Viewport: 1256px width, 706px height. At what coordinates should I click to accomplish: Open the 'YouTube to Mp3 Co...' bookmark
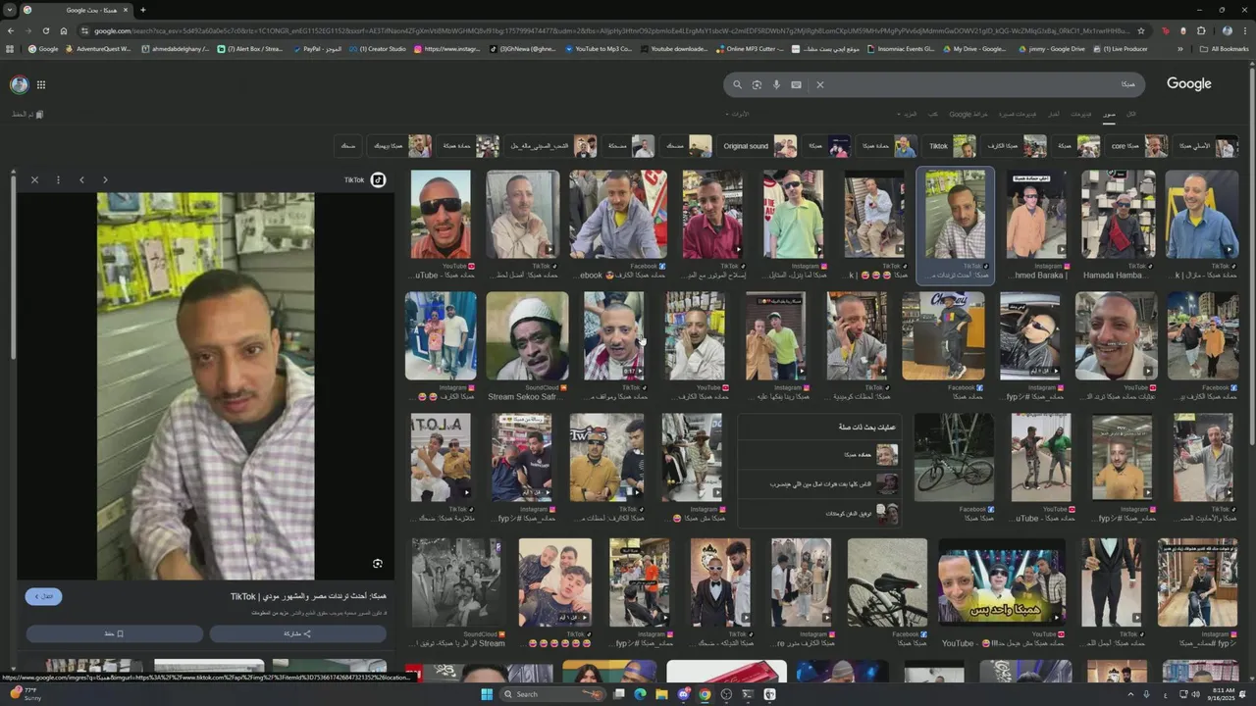599,48
